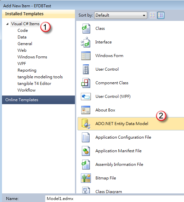Select the User Control (WPF) icon
The image size is (184, 202).
click(86, 97)
